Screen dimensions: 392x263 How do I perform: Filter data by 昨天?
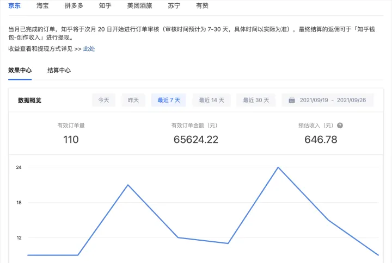coord(133,100)
